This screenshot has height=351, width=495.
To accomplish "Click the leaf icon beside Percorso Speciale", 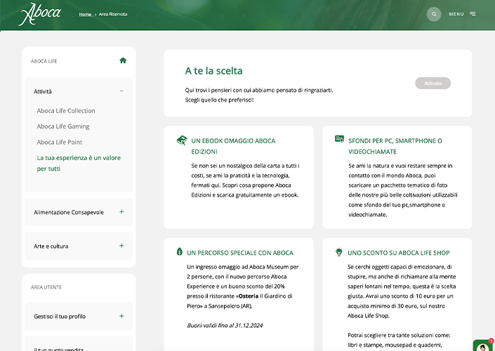I will [x=180, y=251].
